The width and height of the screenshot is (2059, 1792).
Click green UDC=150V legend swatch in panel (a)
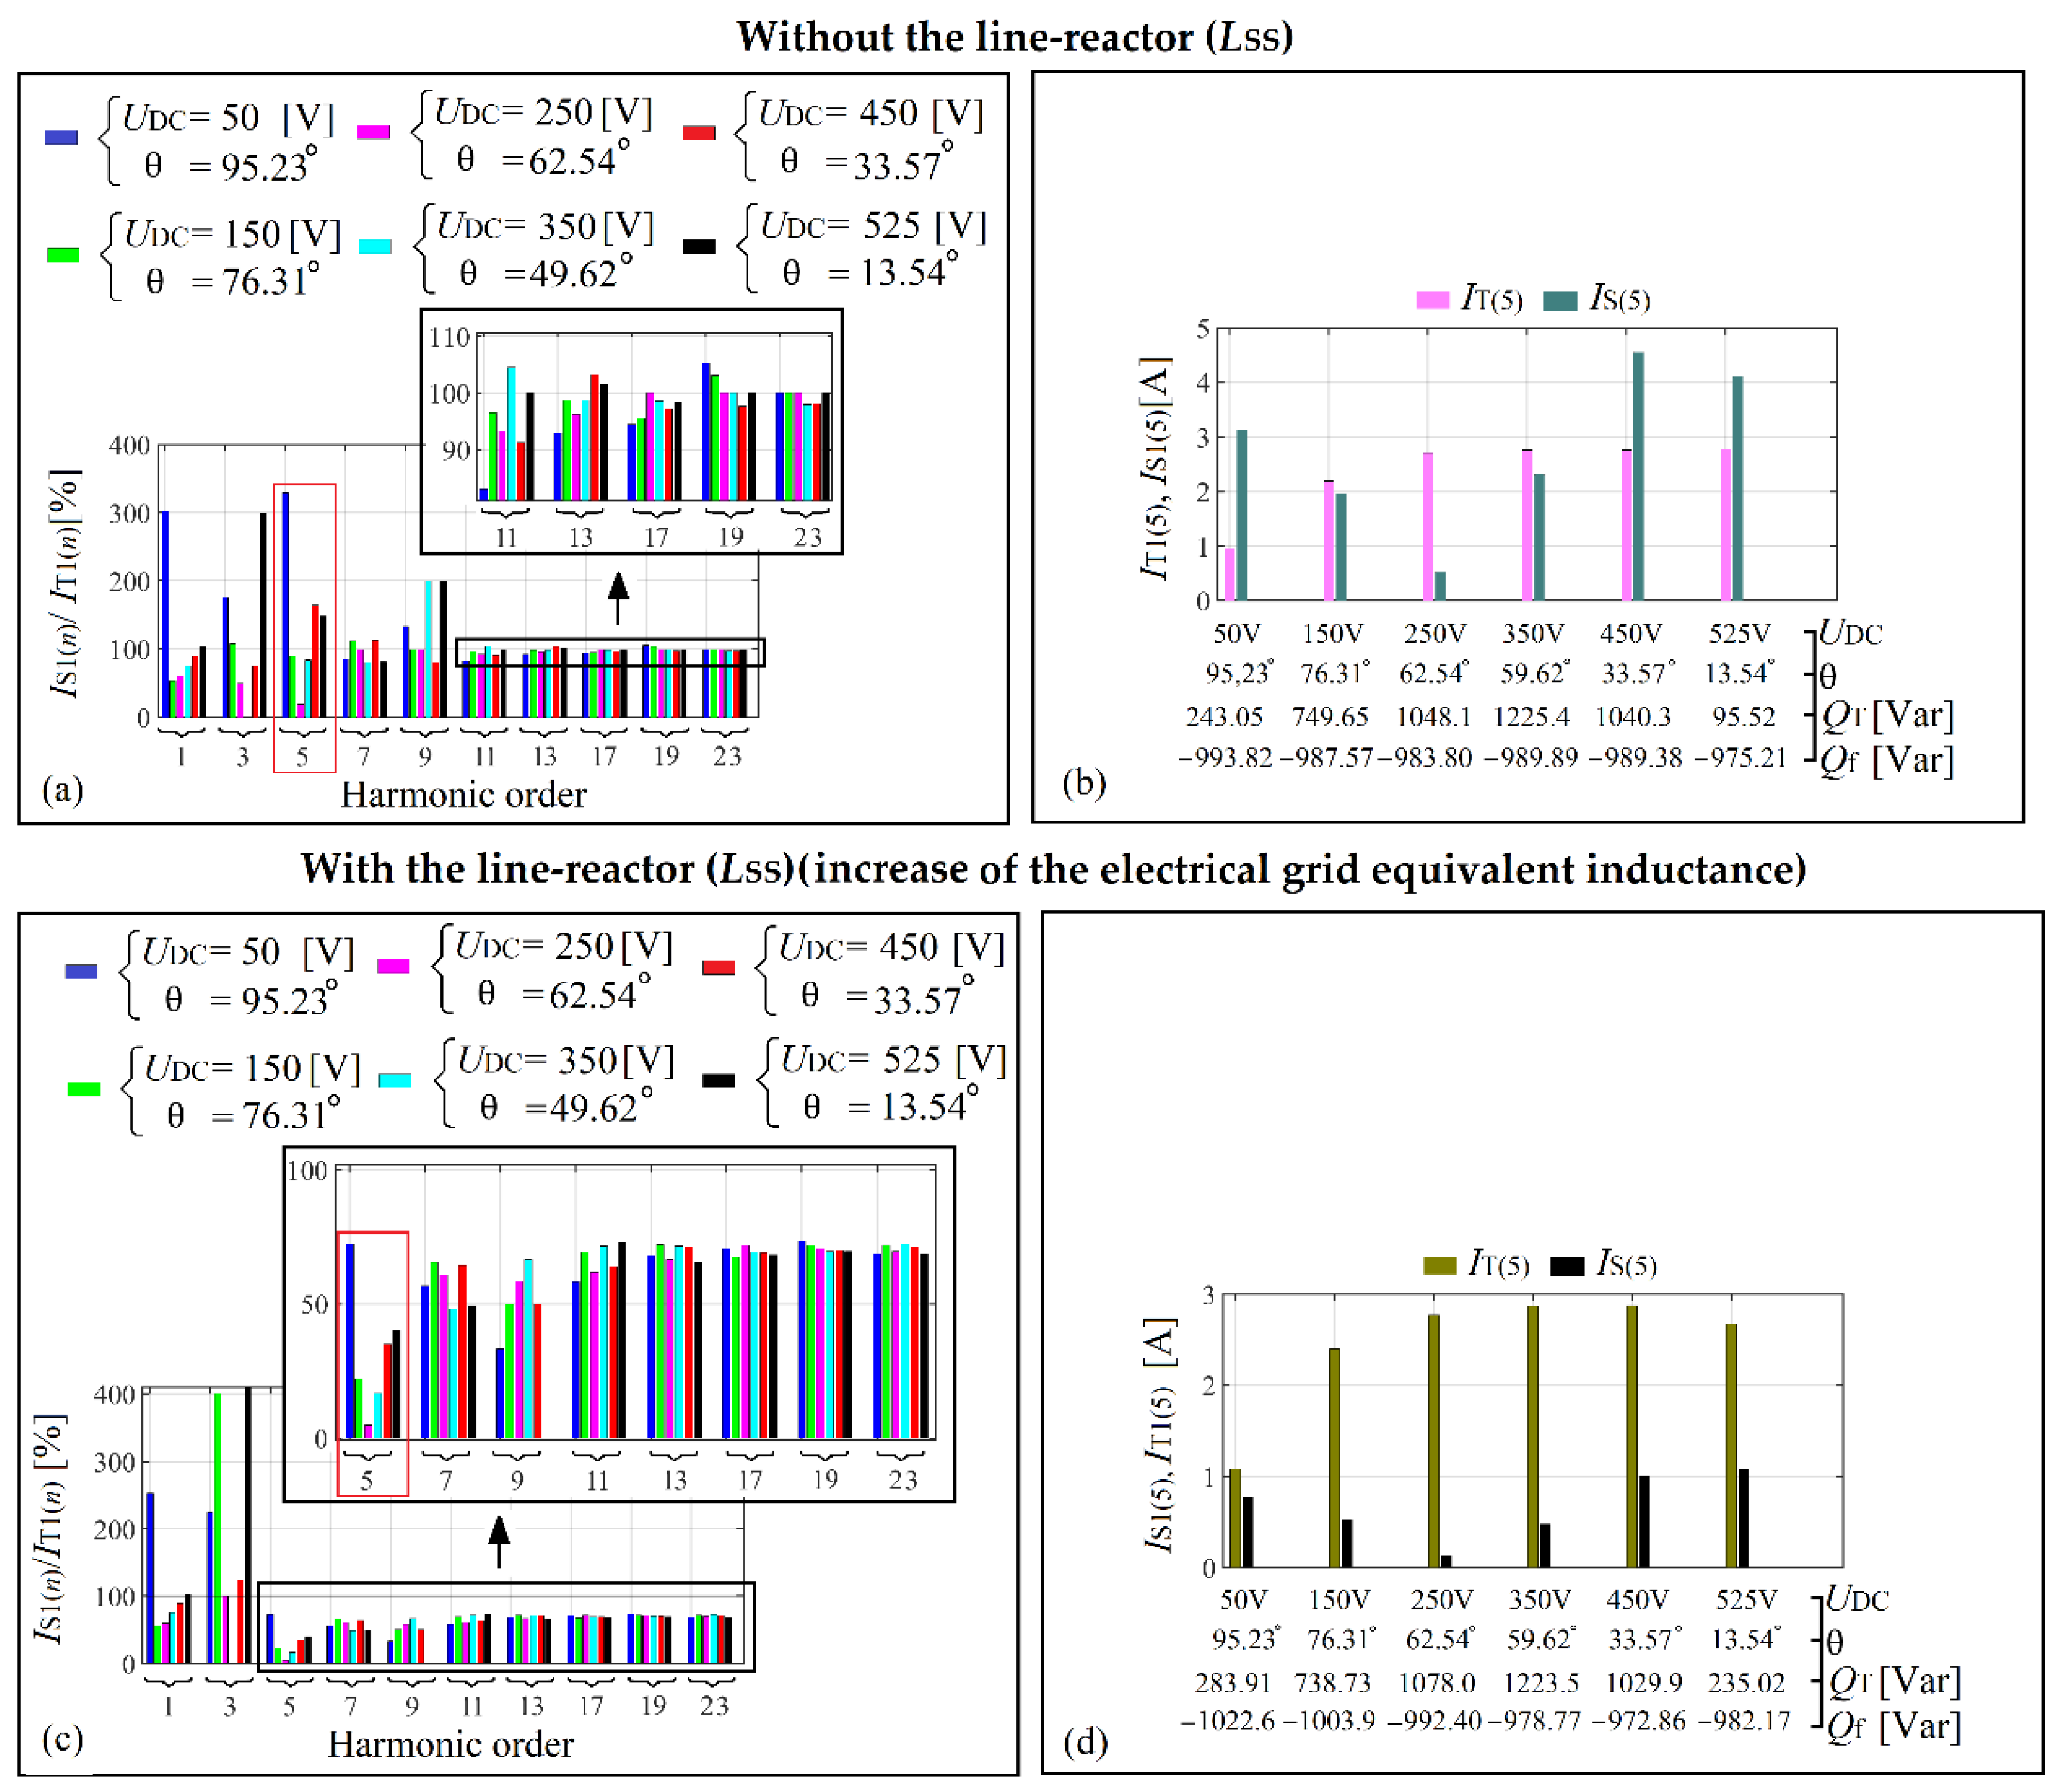[x=63, y=254]
